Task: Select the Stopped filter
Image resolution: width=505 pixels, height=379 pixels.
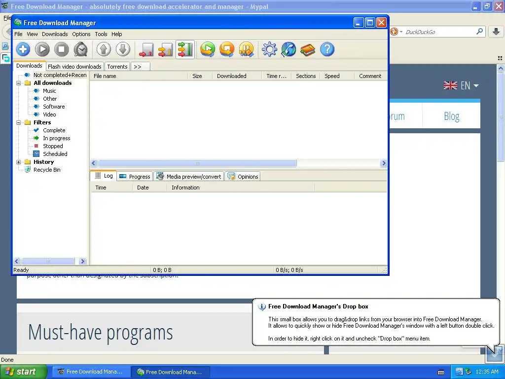Action: (x=53, y=146)
